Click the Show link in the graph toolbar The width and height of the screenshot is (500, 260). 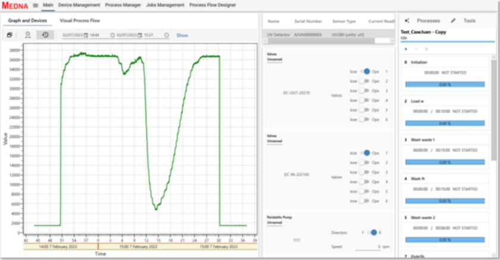(182, 35)
